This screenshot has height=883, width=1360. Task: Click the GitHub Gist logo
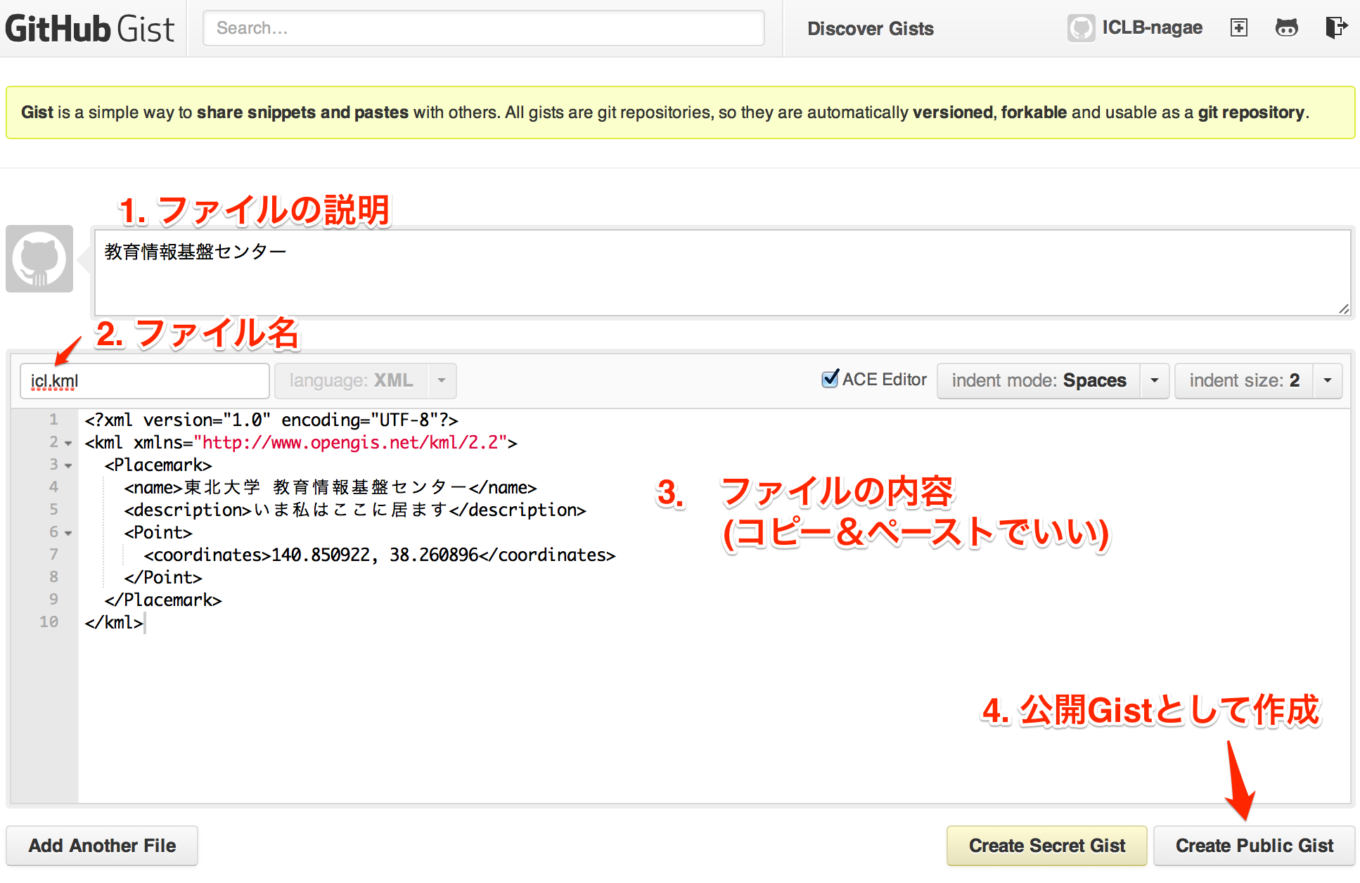(90, 29)
